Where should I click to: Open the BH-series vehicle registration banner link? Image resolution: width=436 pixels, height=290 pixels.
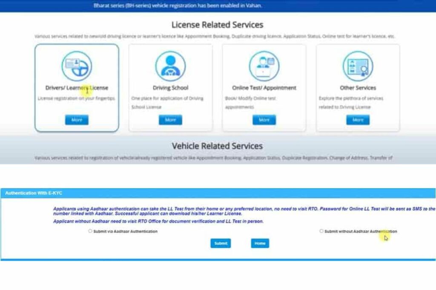(x=178, y=6)
